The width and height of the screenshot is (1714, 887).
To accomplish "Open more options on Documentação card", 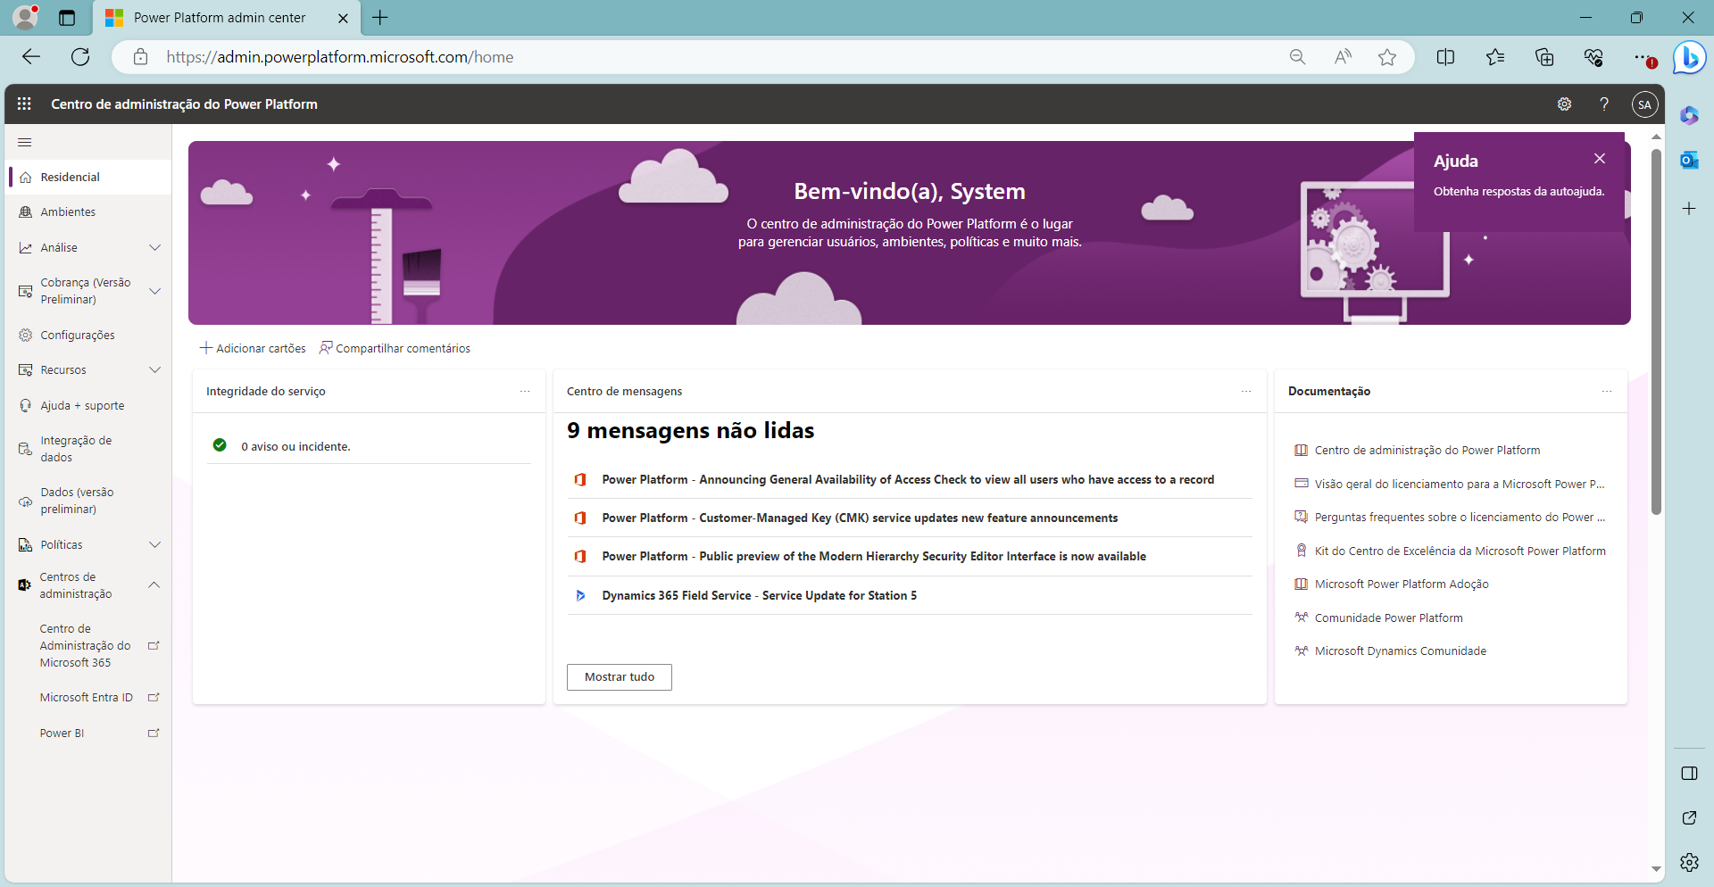I will pyautogui.click(x=1607, y=392).
